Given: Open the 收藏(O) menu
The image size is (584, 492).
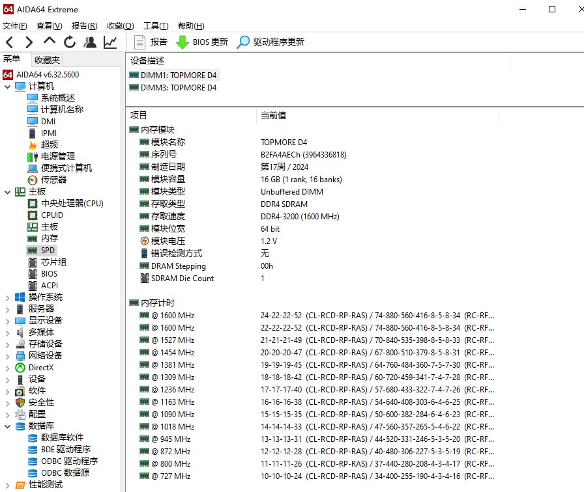Looking at the screenshot, I should (x=121, y=26).
